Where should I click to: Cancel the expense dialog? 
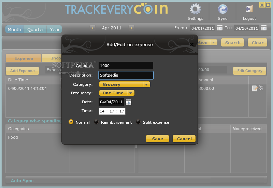click(184, 139)
